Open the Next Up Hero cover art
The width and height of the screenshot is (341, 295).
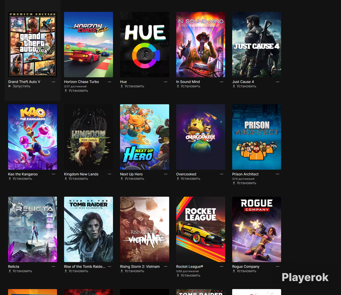click(145, 137)
